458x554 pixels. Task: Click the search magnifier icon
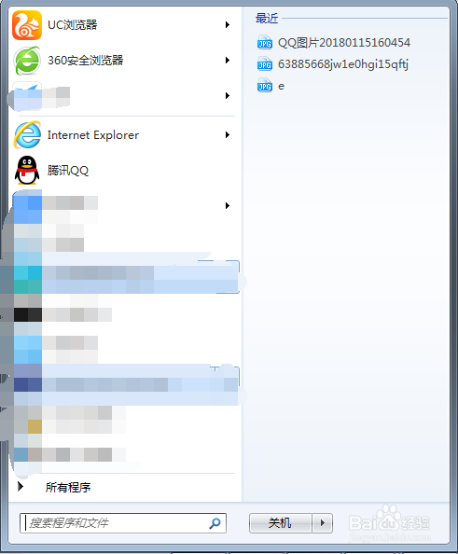click(x=215, y=523)
